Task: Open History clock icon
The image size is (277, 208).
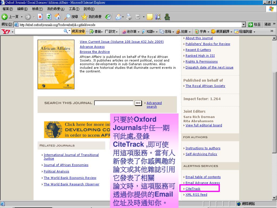Action: pyautogui.click(x=108, y=17)
